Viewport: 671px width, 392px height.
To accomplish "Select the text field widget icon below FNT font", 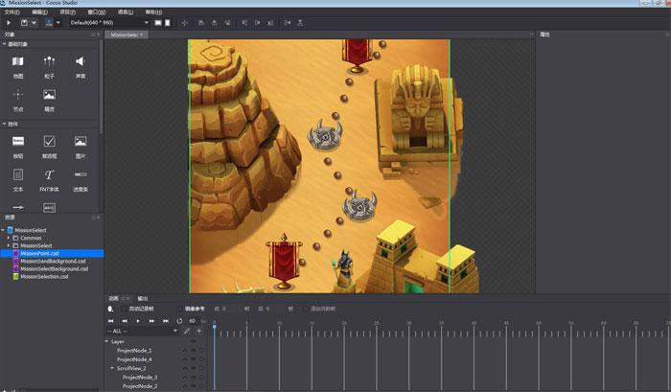I will (x=49, y=208).
